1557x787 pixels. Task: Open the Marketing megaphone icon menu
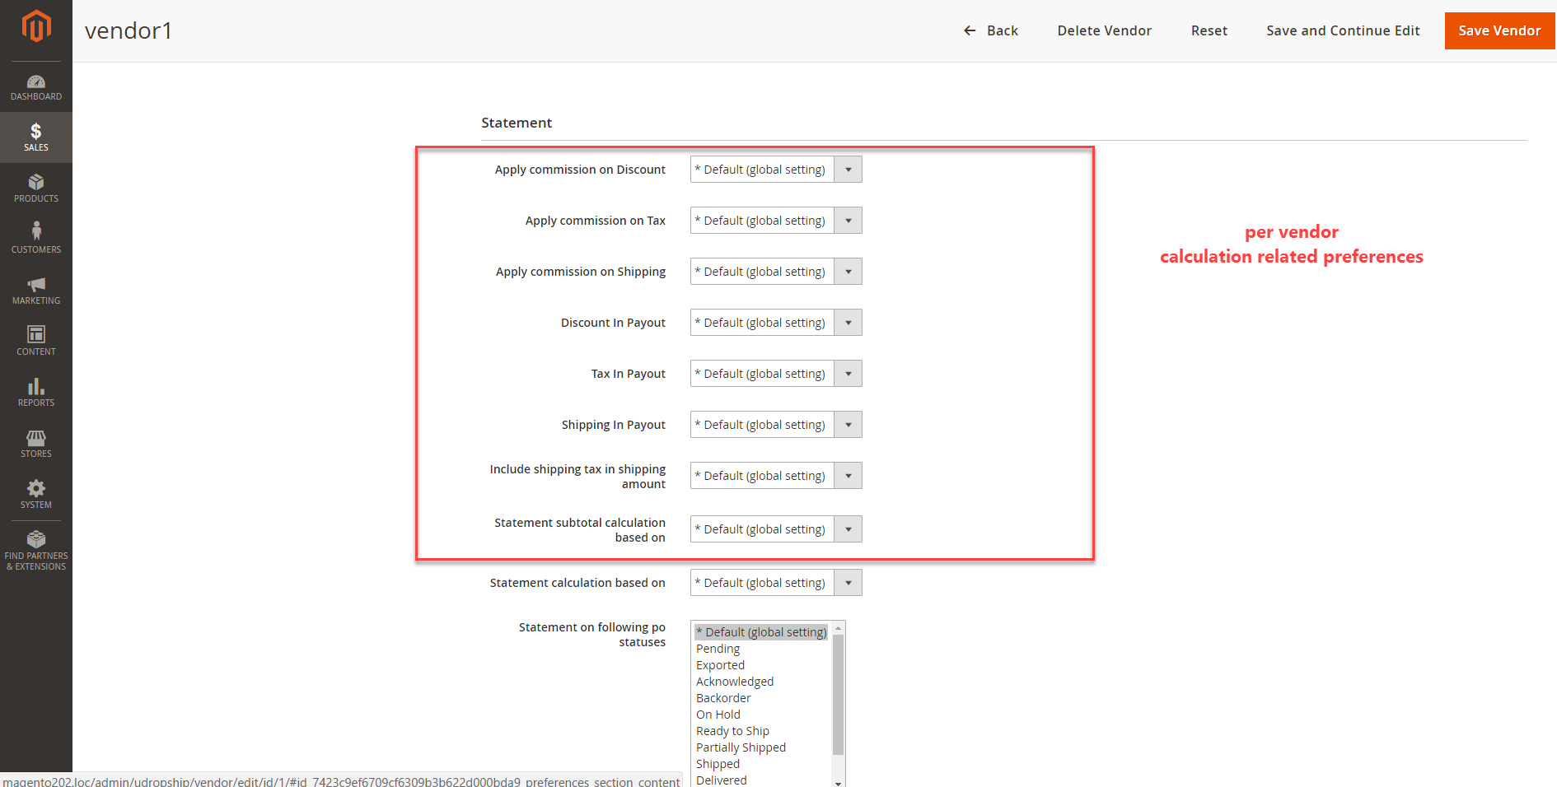pos(36,291)
